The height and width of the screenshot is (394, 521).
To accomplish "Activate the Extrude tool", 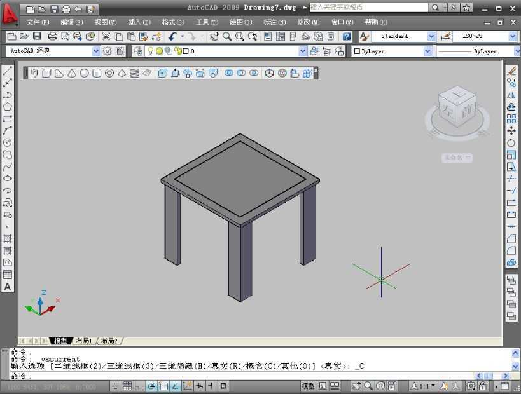I will coord(162,73).
